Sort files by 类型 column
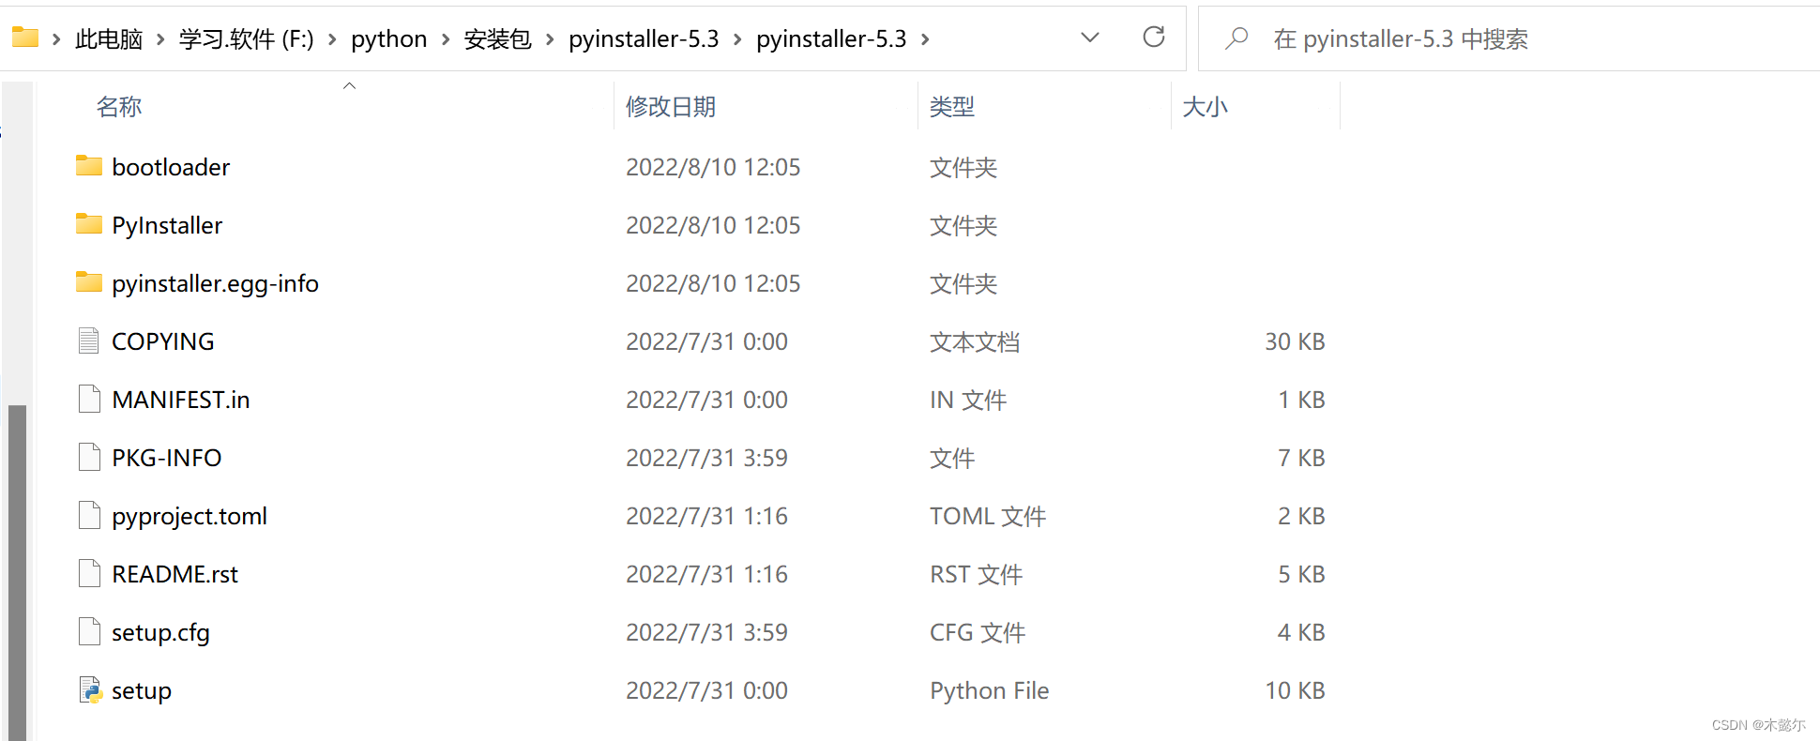The height and width of the screenshot is (741, 1820). (x=952, y=106)
